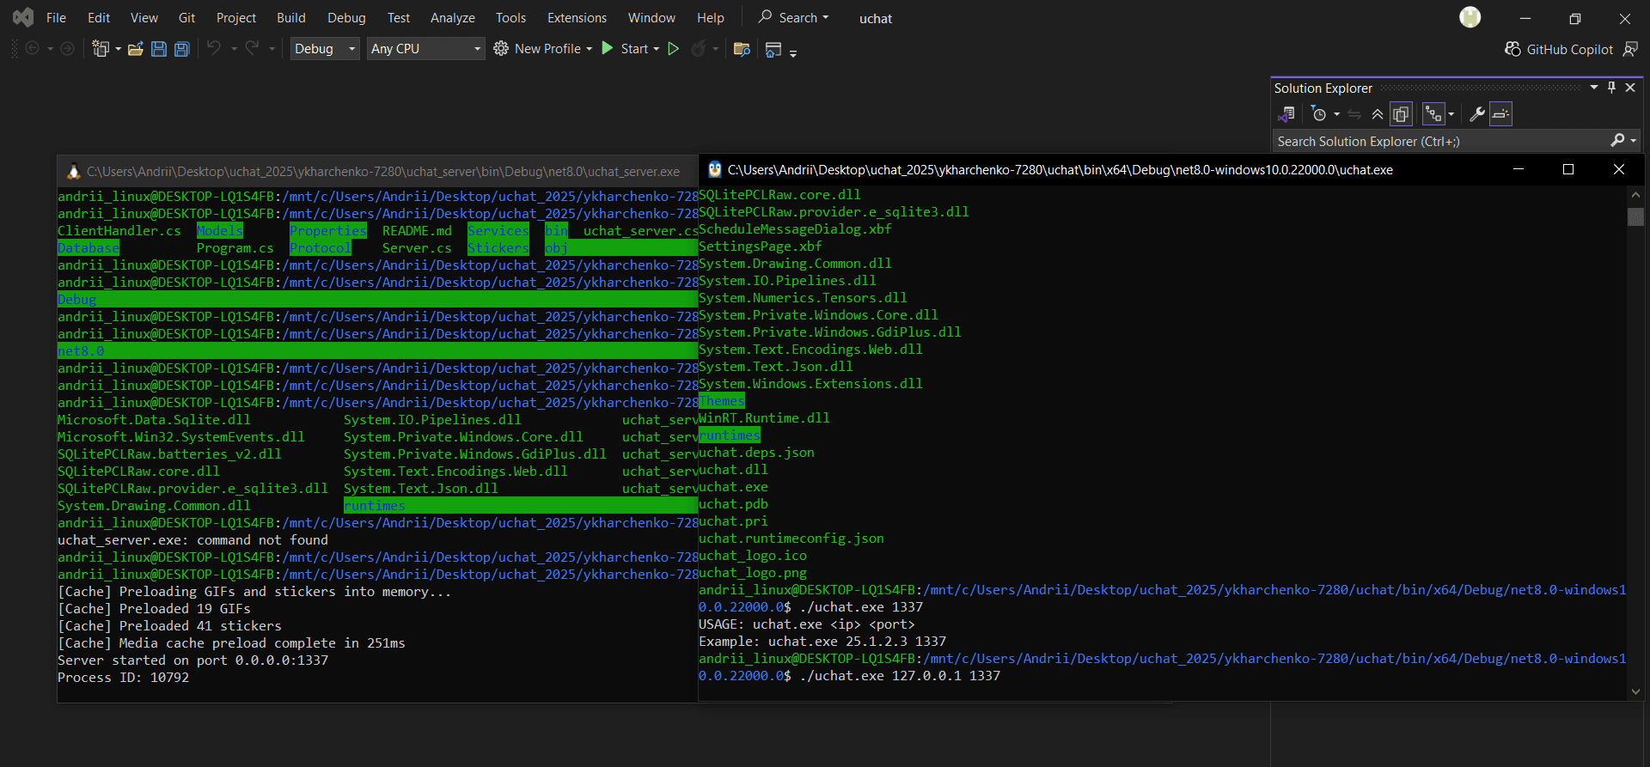Restore down the Visual Studio window
The image size is (1650, 767).
coord(1575,18)
